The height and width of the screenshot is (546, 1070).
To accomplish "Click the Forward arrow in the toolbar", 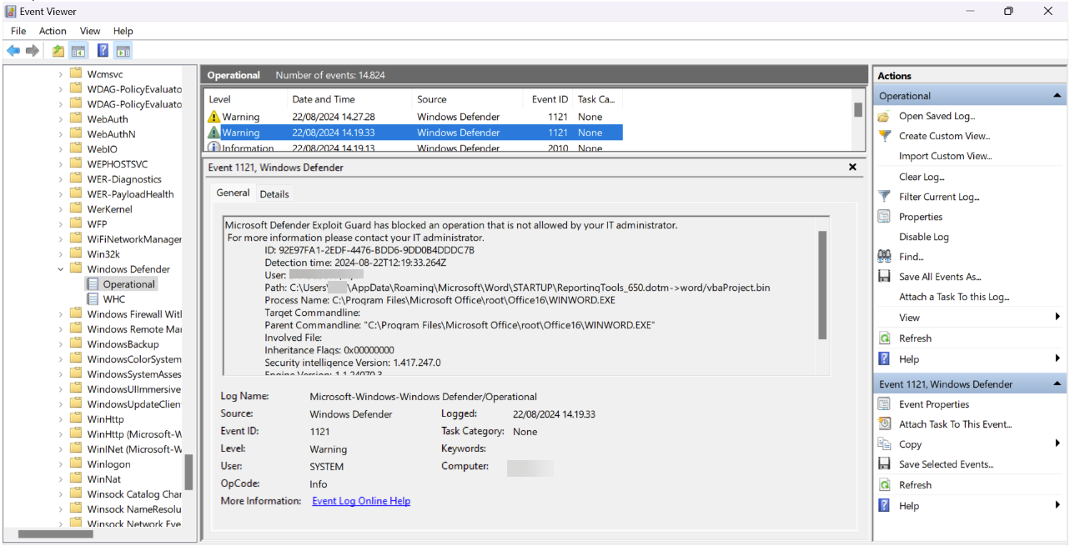I will [33, 51].
